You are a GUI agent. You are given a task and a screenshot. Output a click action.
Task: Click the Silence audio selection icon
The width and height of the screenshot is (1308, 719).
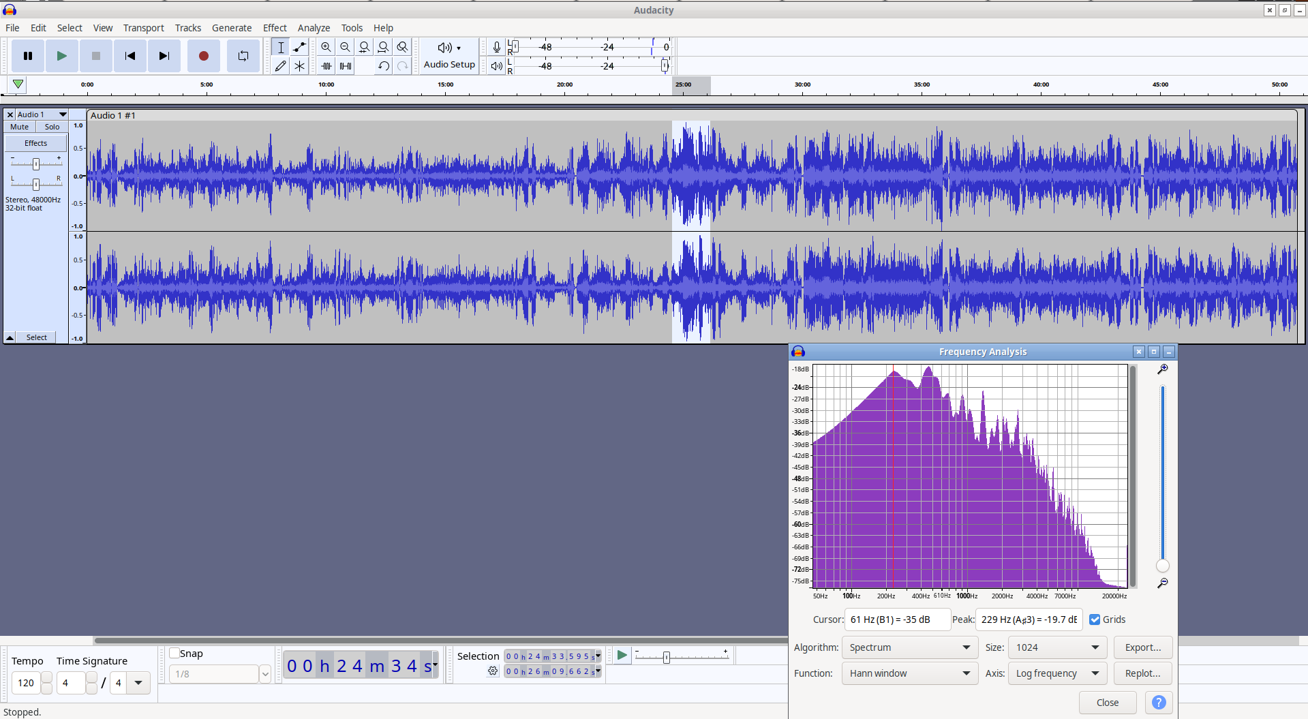coord(346,66)
